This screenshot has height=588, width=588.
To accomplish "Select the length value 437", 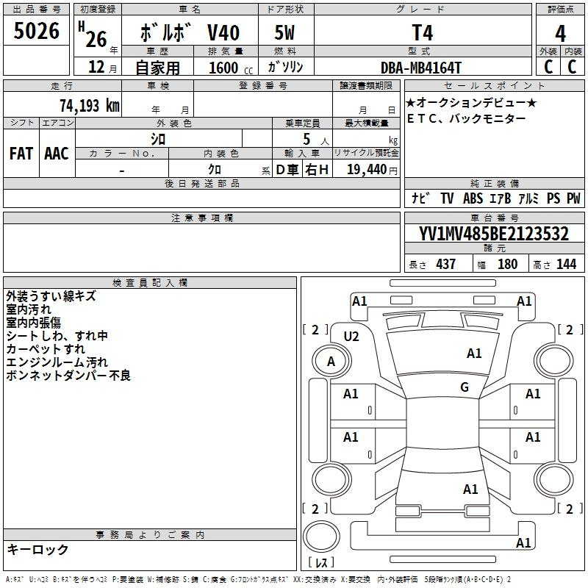I will coord(445,264).
